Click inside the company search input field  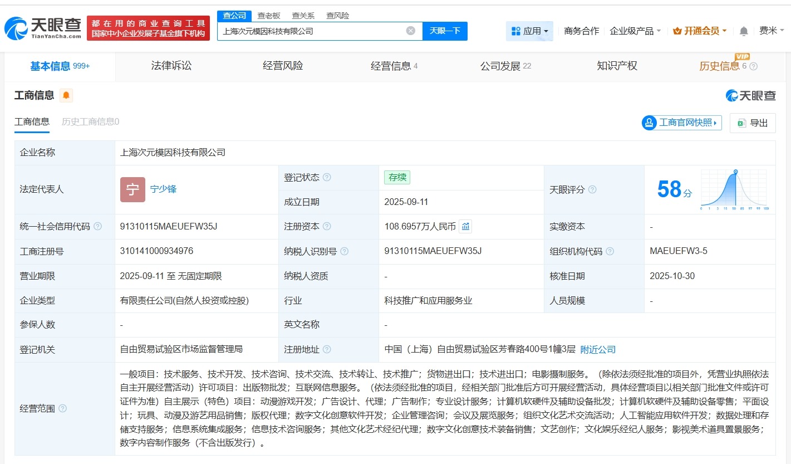pos(312,31)
